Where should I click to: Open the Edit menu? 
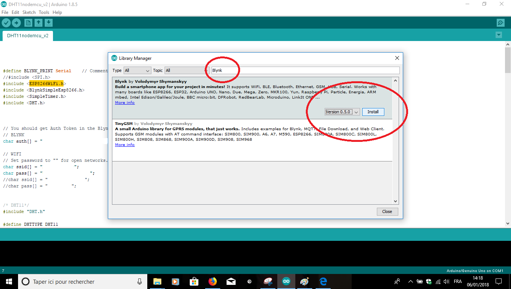[15, 12]
